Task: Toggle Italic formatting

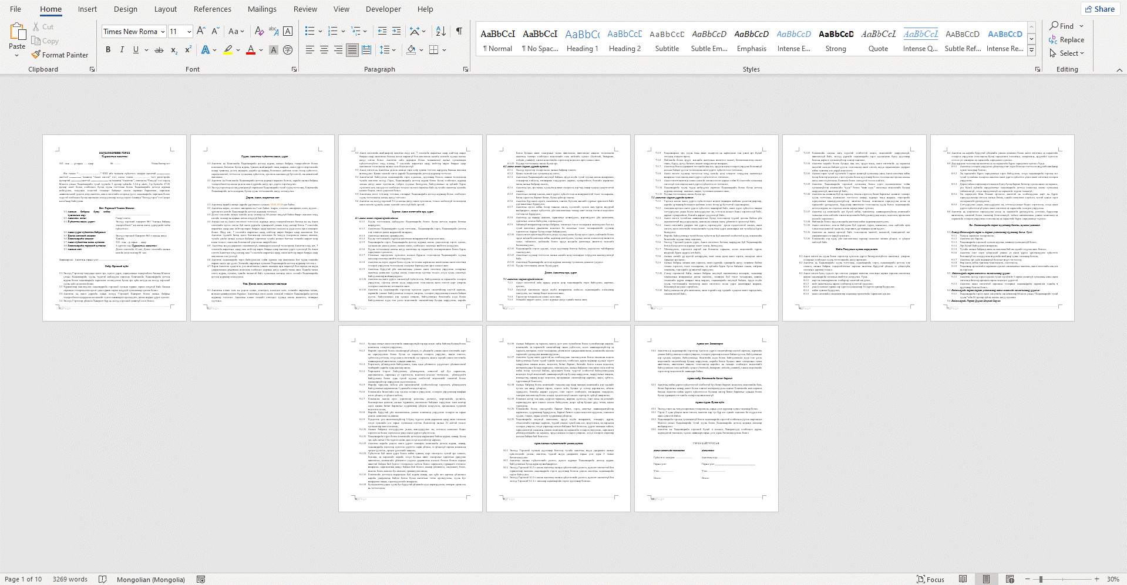Action: 122,50
